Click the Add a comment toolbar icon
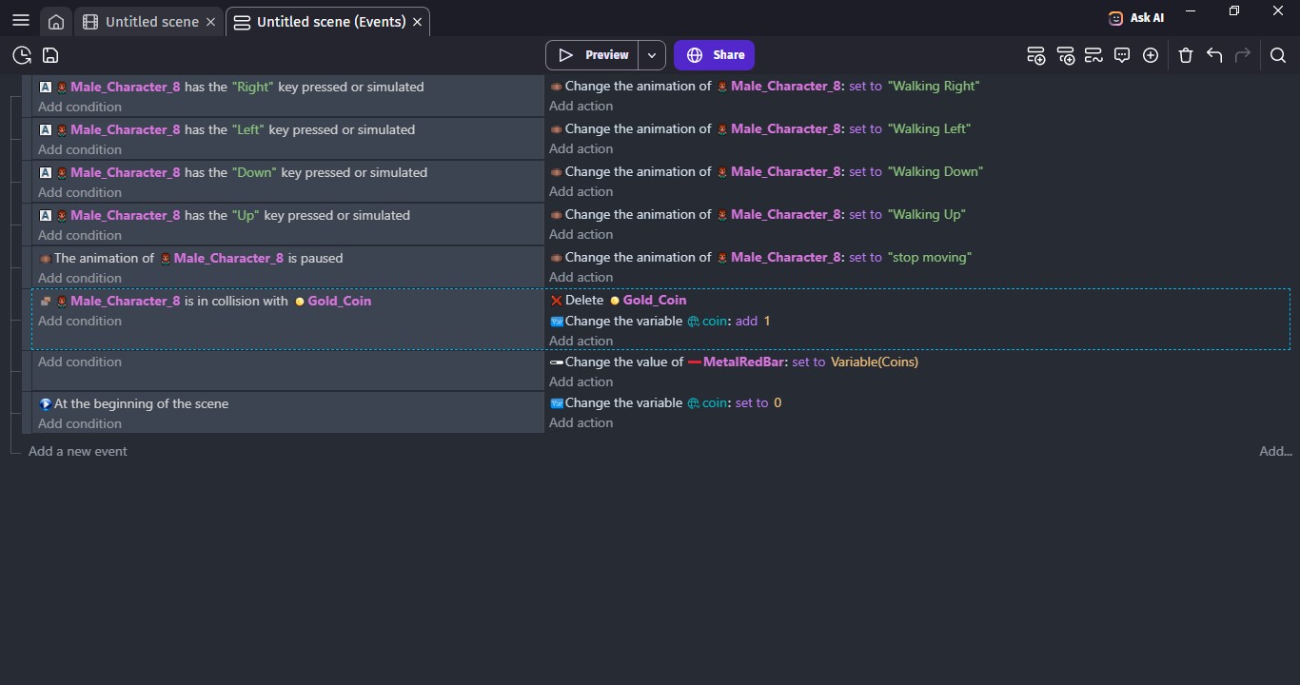This screenshot has width=1300, height=685. click(1122, 55)
